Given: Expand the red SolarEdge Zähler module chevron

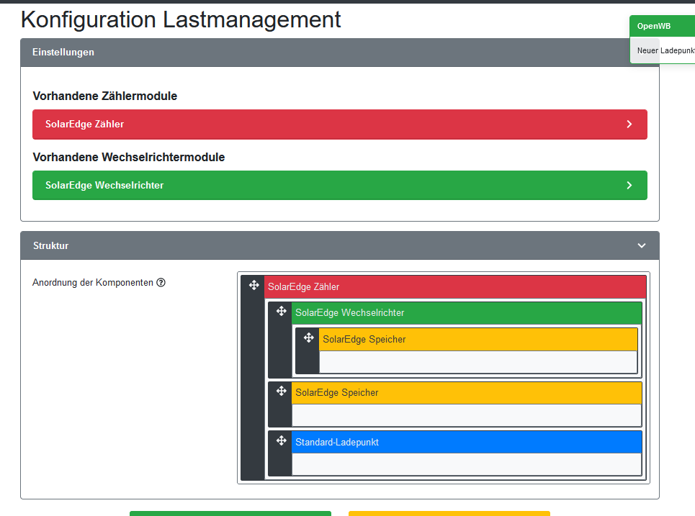Looking at the screenshot, I should tap(629, 125).
